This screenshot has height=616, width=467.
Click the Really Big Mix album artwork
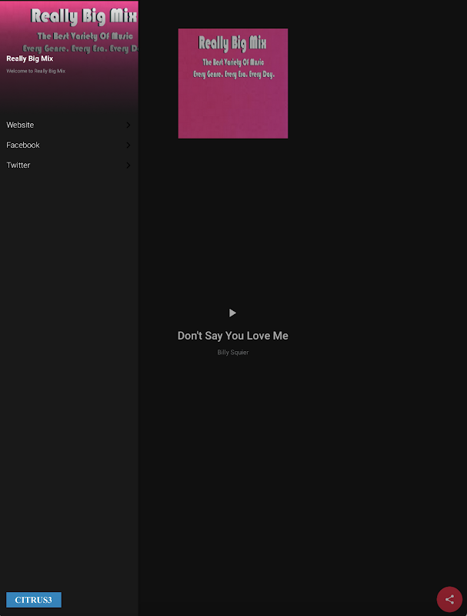(232, 83)
